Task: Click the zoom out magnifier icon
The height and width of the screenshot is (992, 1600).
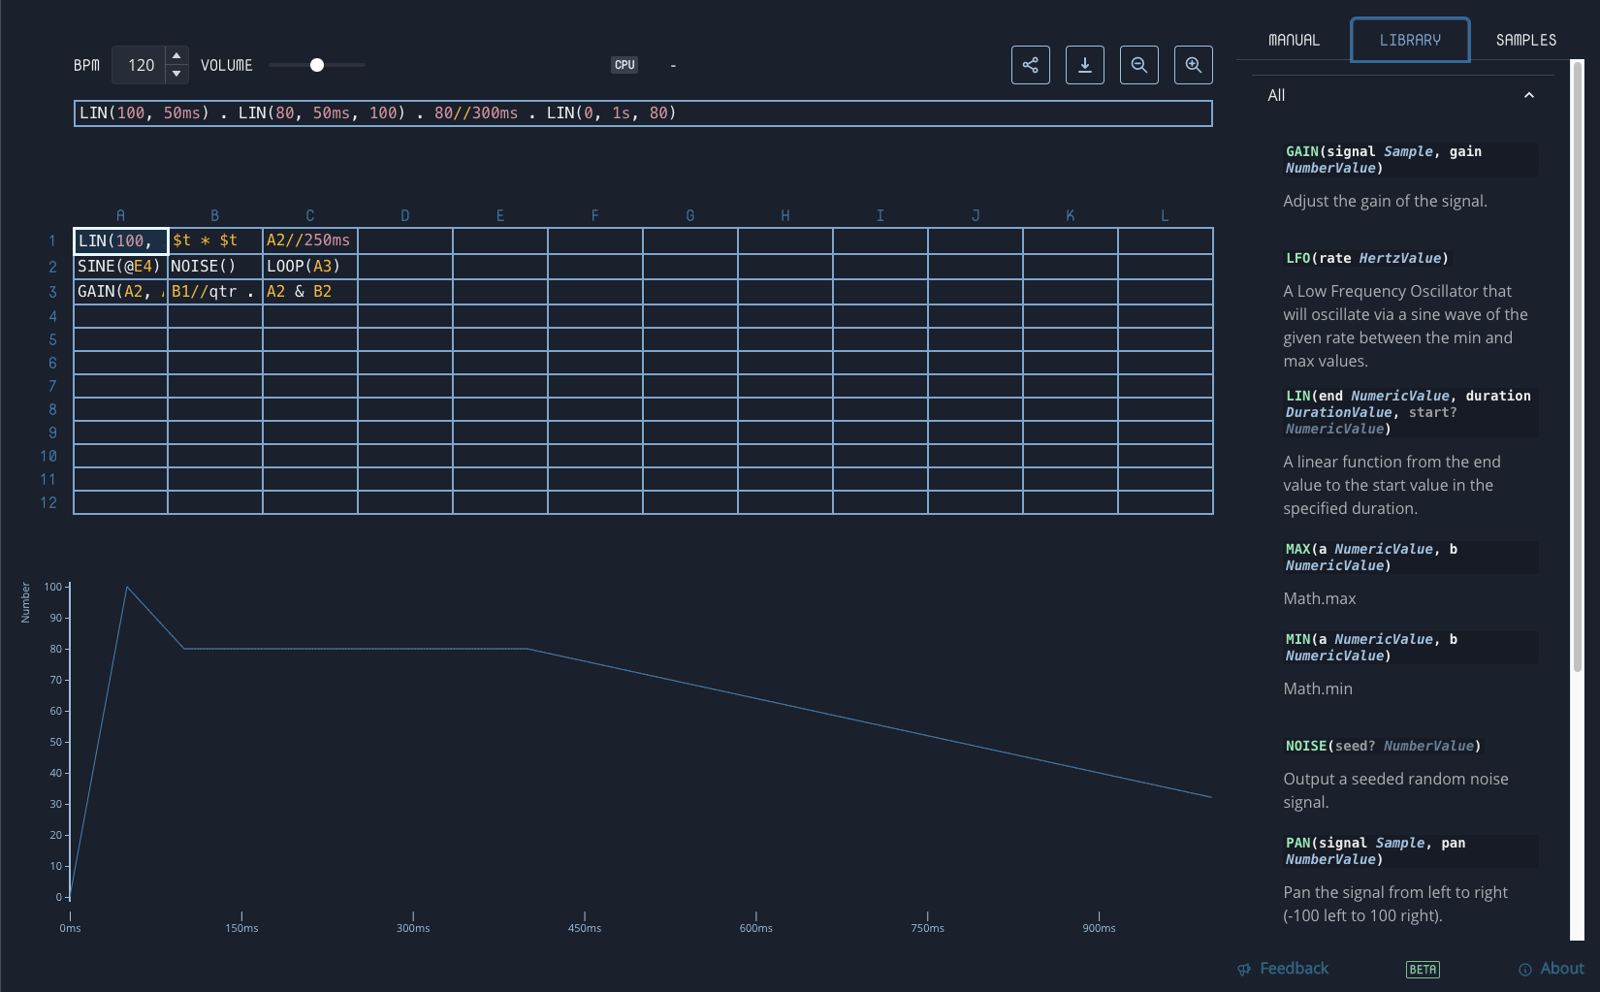Action: 1138,65
